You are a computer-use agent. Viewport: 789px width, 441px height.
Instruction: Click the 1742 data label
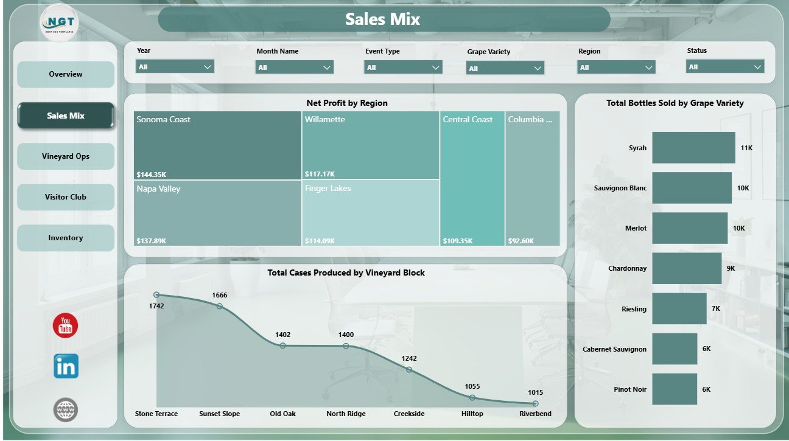(x=156, y=306)
